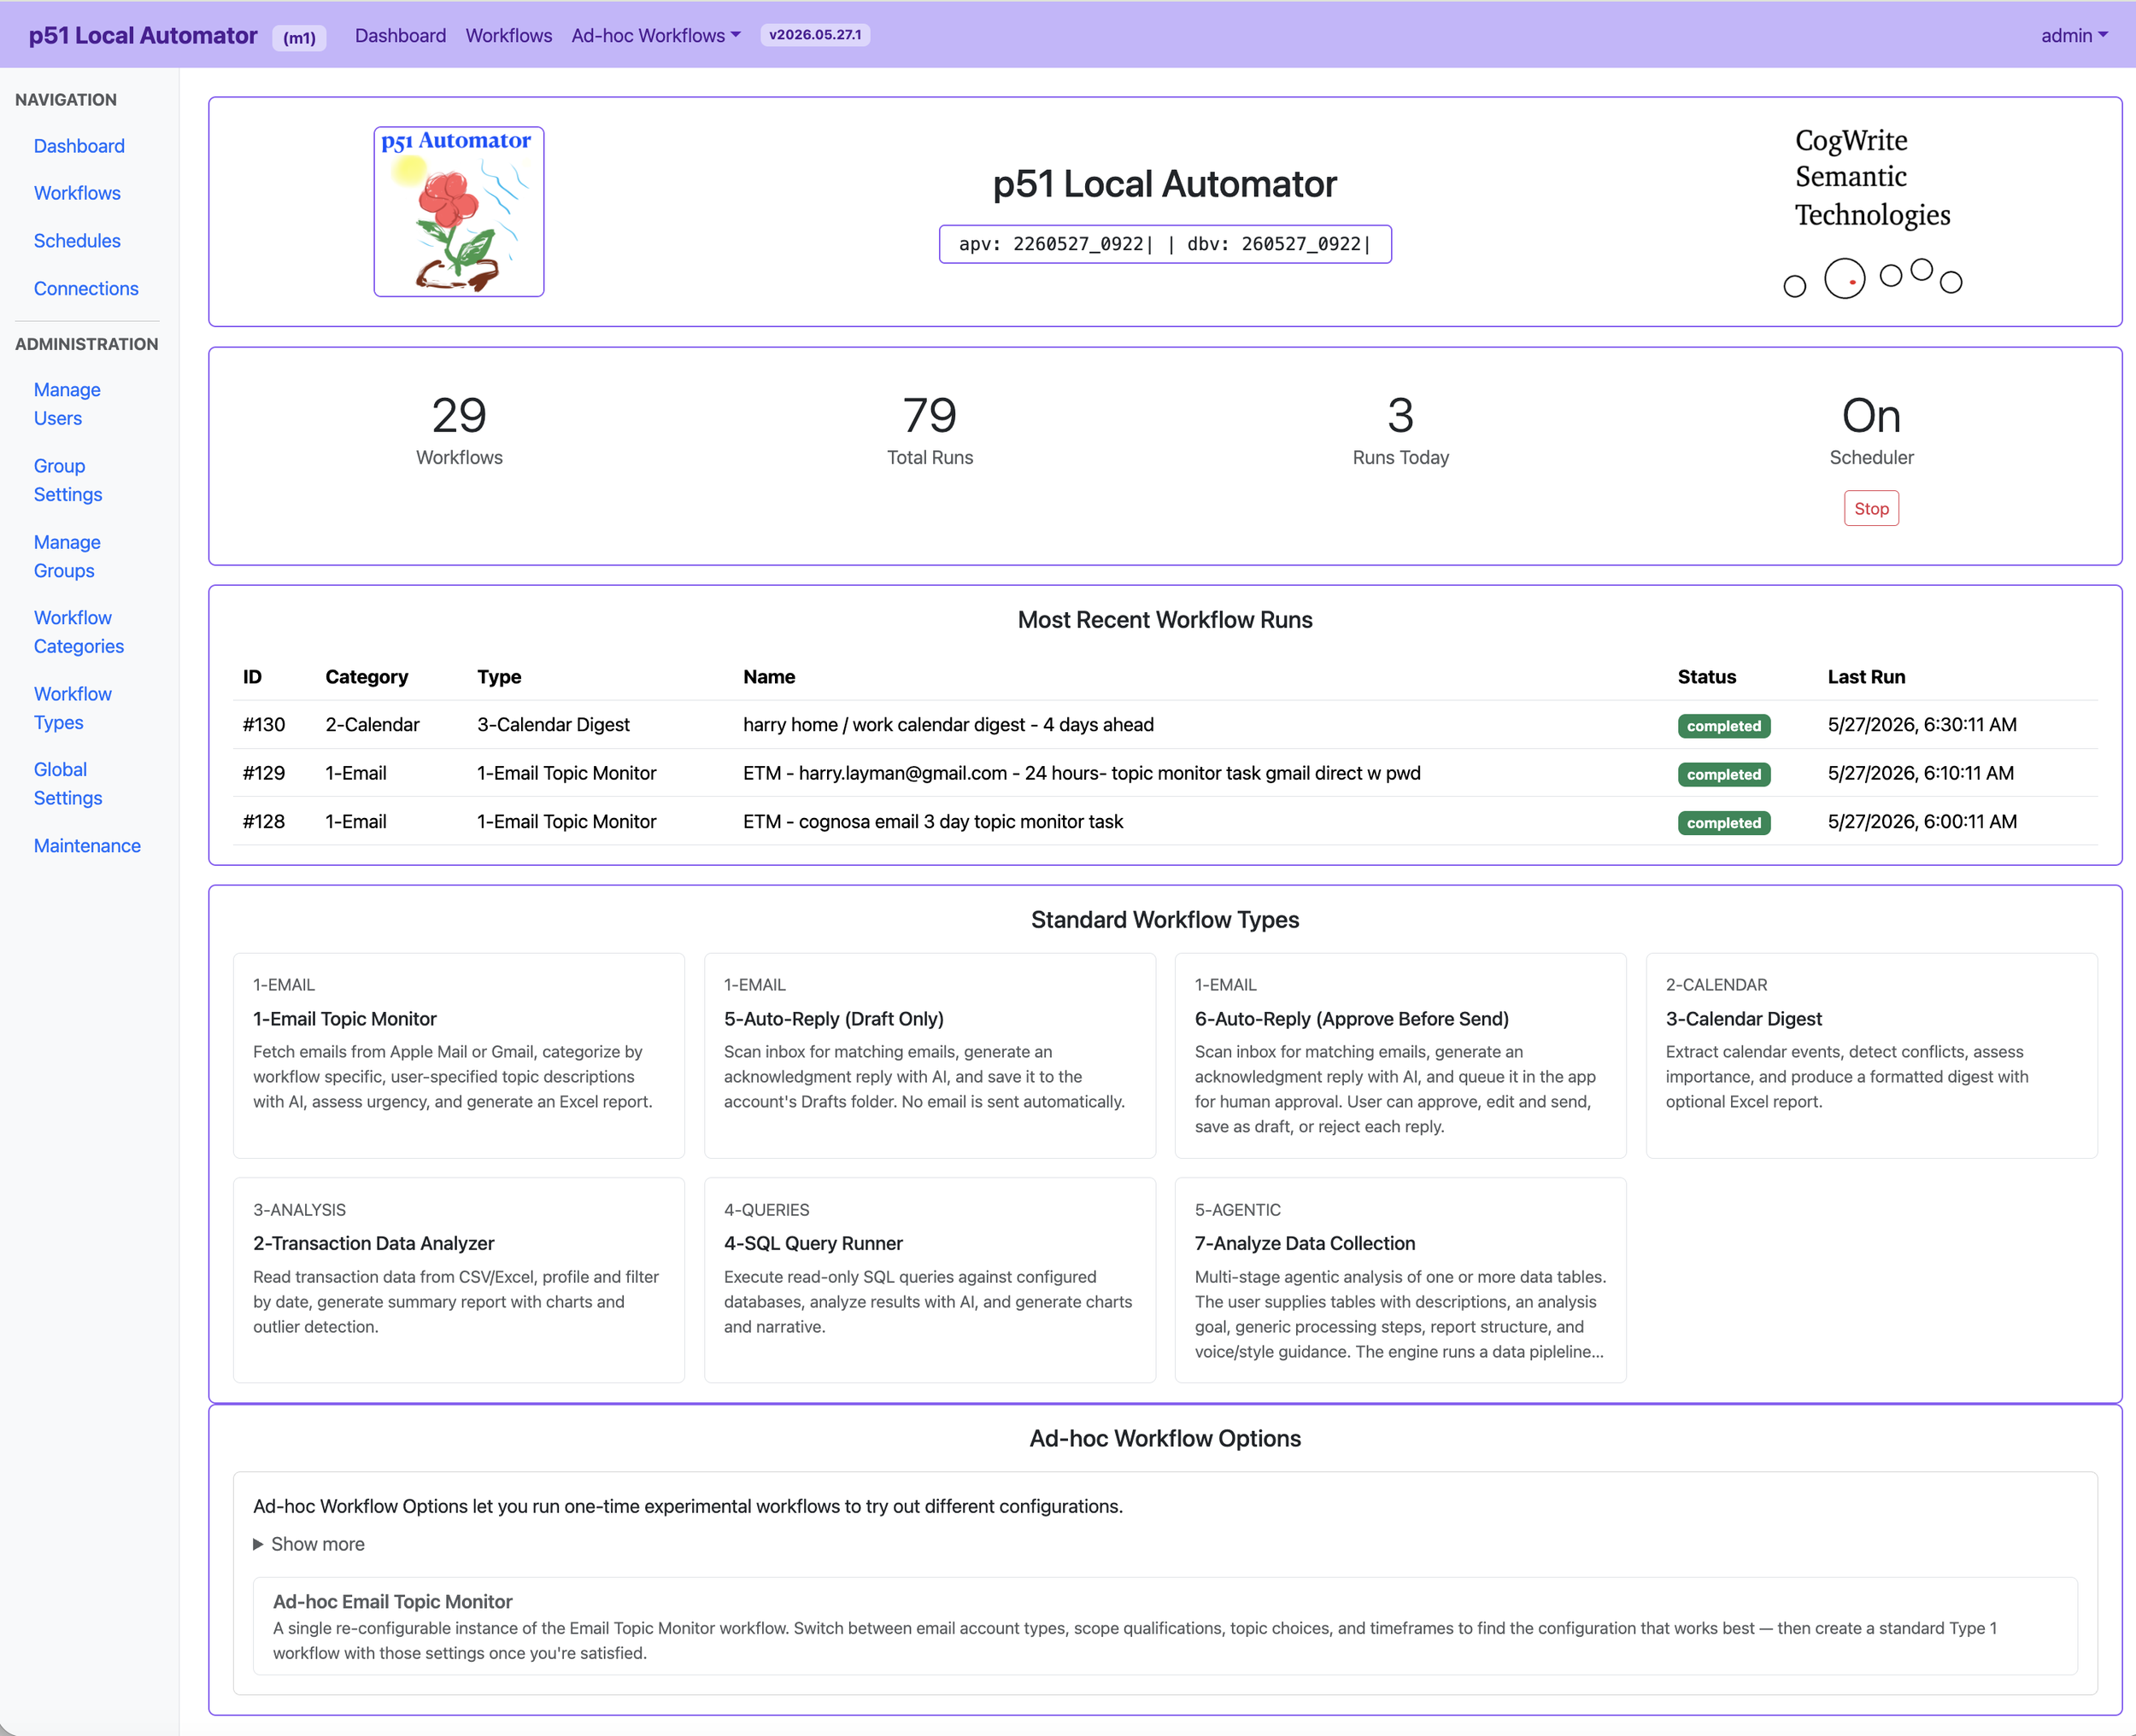The width and height of the screenshot is (2136, 1736).
Task: Click completed badge for run #130
Action: [1722, 726]
